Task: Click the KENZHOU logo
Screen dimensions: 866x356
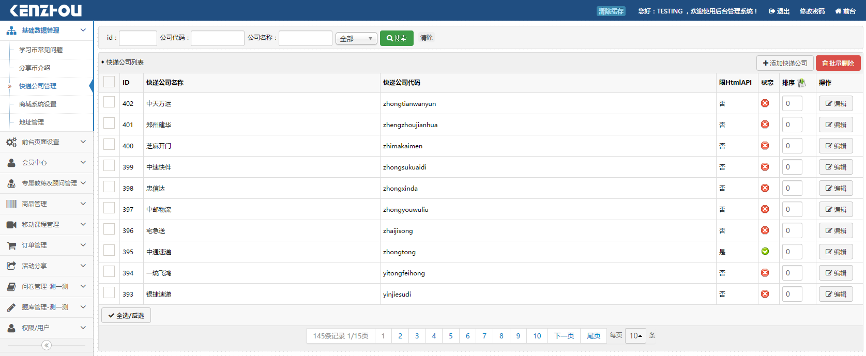Action: 46,10
